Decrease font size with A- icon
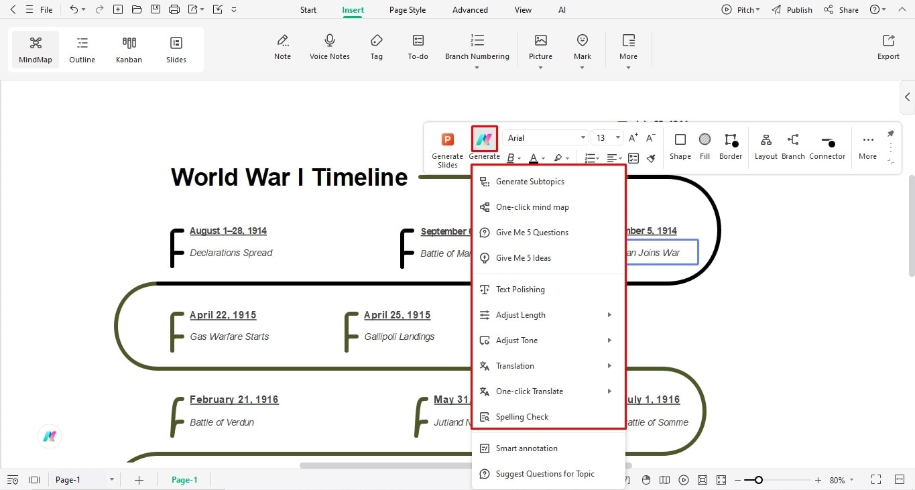The height and width of the screenshot is (490, 915). [651, 138]
